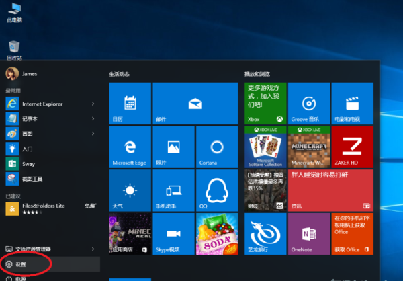Open the 财经 finance news tile

[x=265, y=190]
